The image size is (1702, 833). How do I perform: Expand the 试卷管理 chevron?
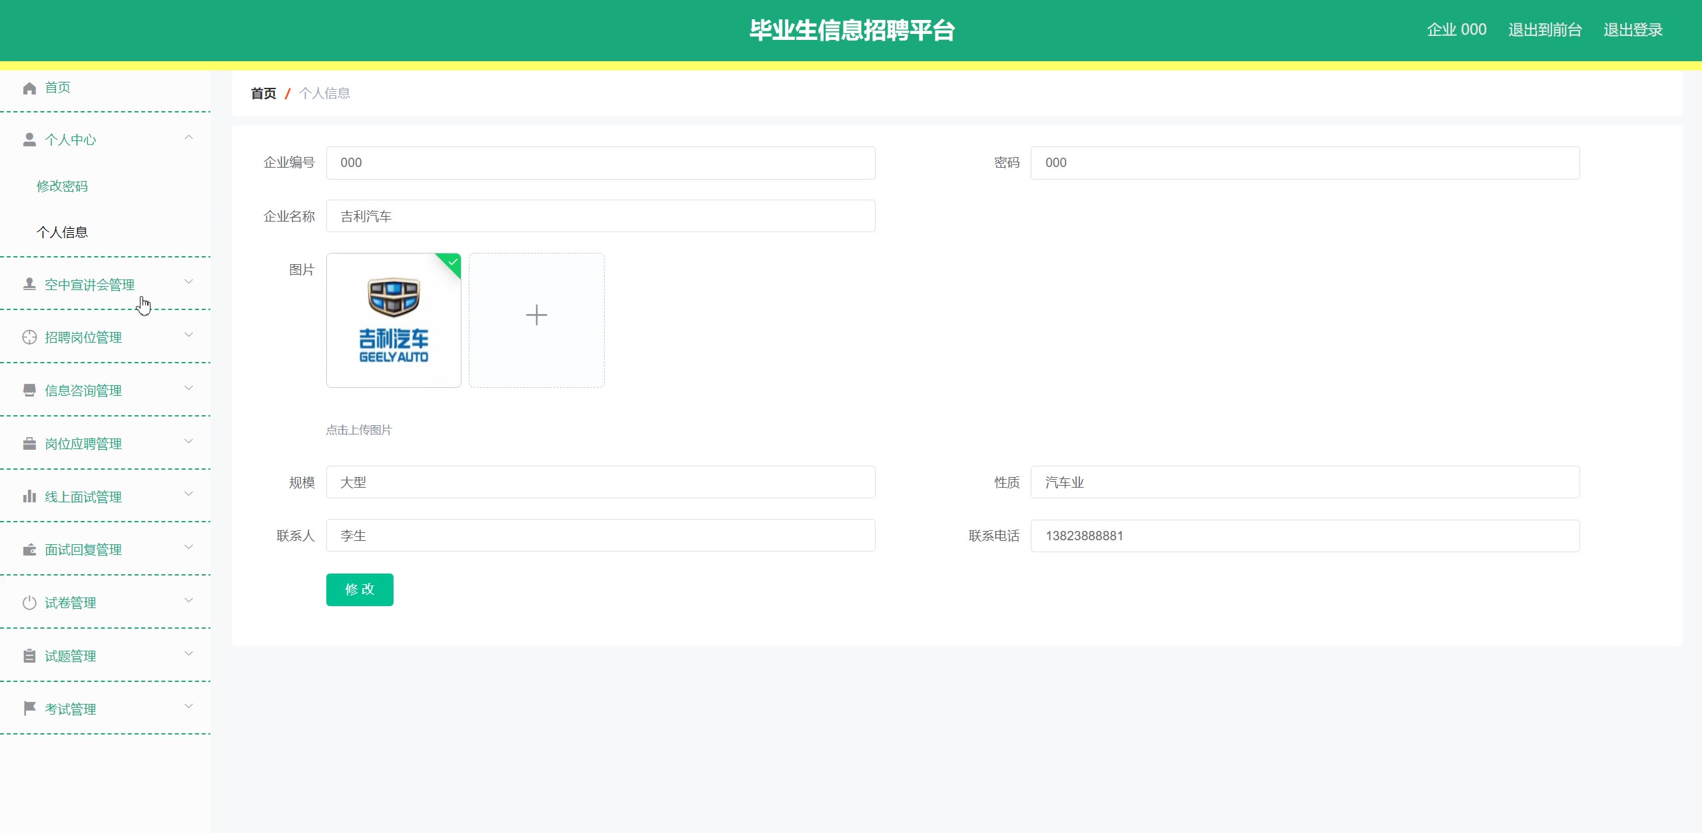tap(188, 600)
